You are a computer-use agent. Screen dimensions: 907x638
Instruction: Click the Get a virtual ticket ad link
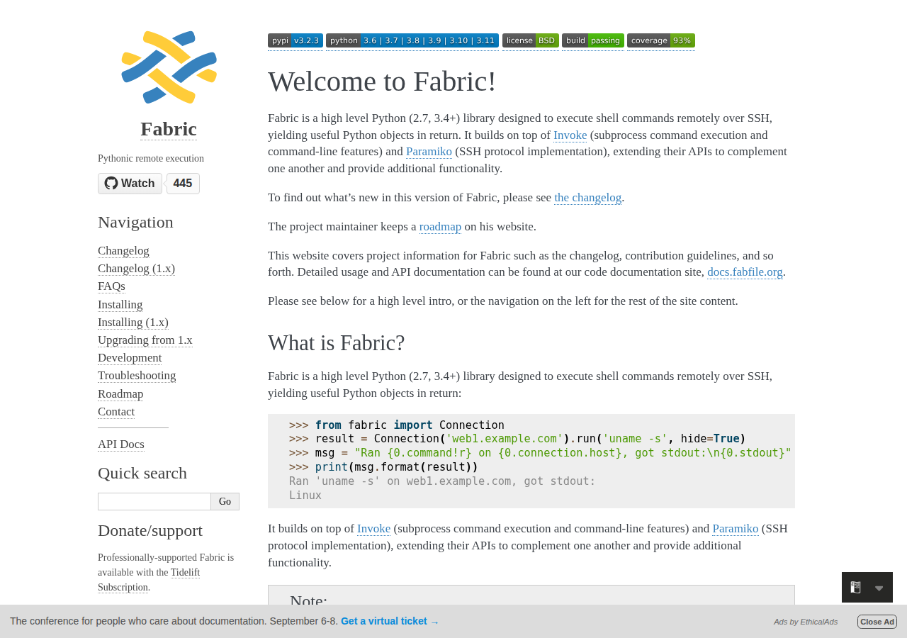coord(390,621)
